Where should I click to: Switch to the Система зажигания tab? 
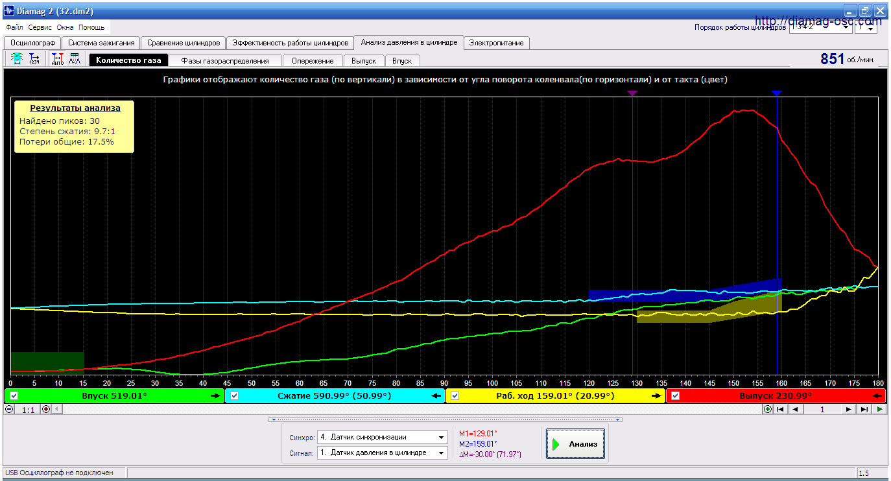[x=101, y=43]
